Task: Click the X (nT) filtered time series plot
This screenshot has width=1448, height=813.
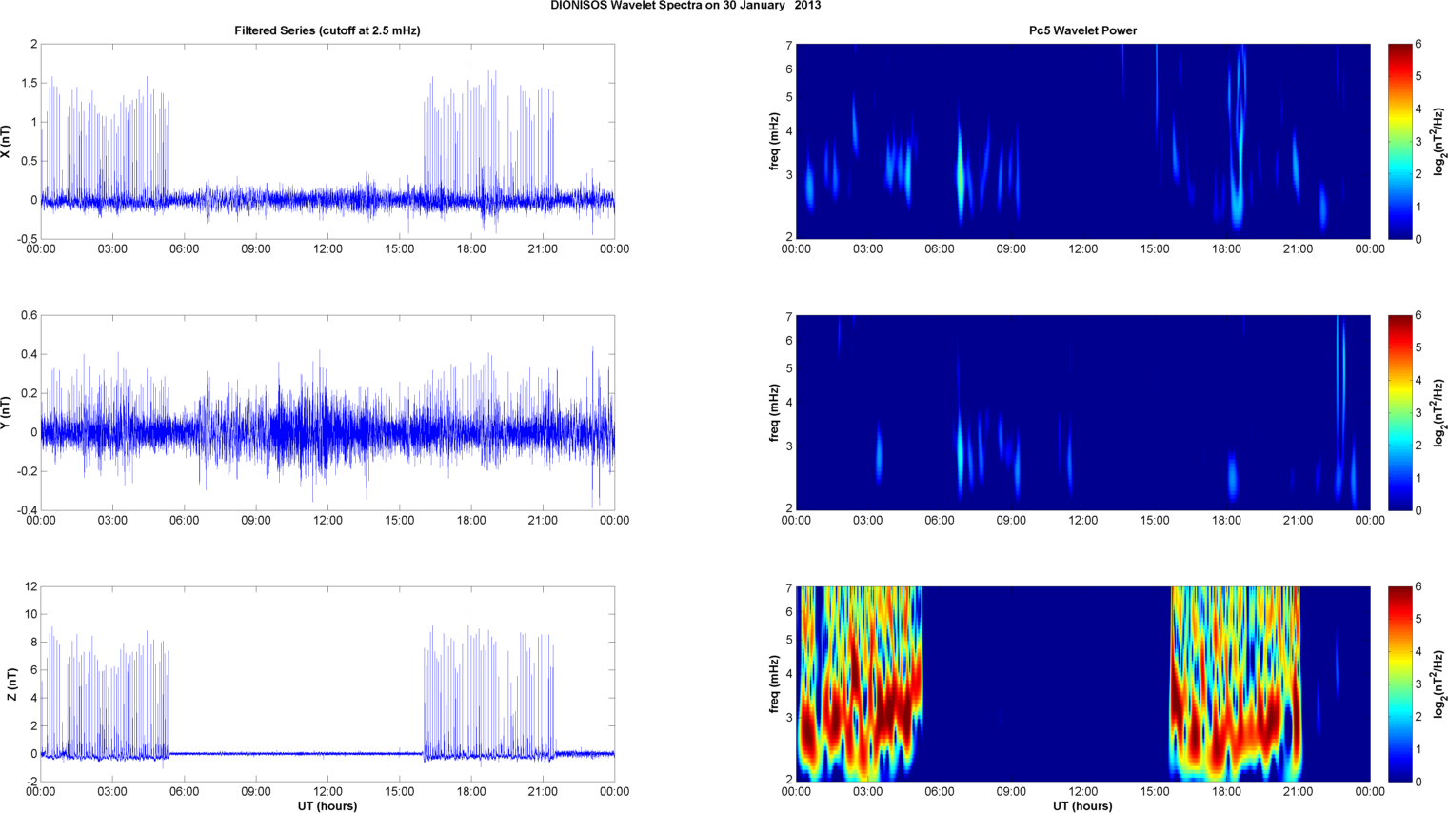Action: [327, 142]
